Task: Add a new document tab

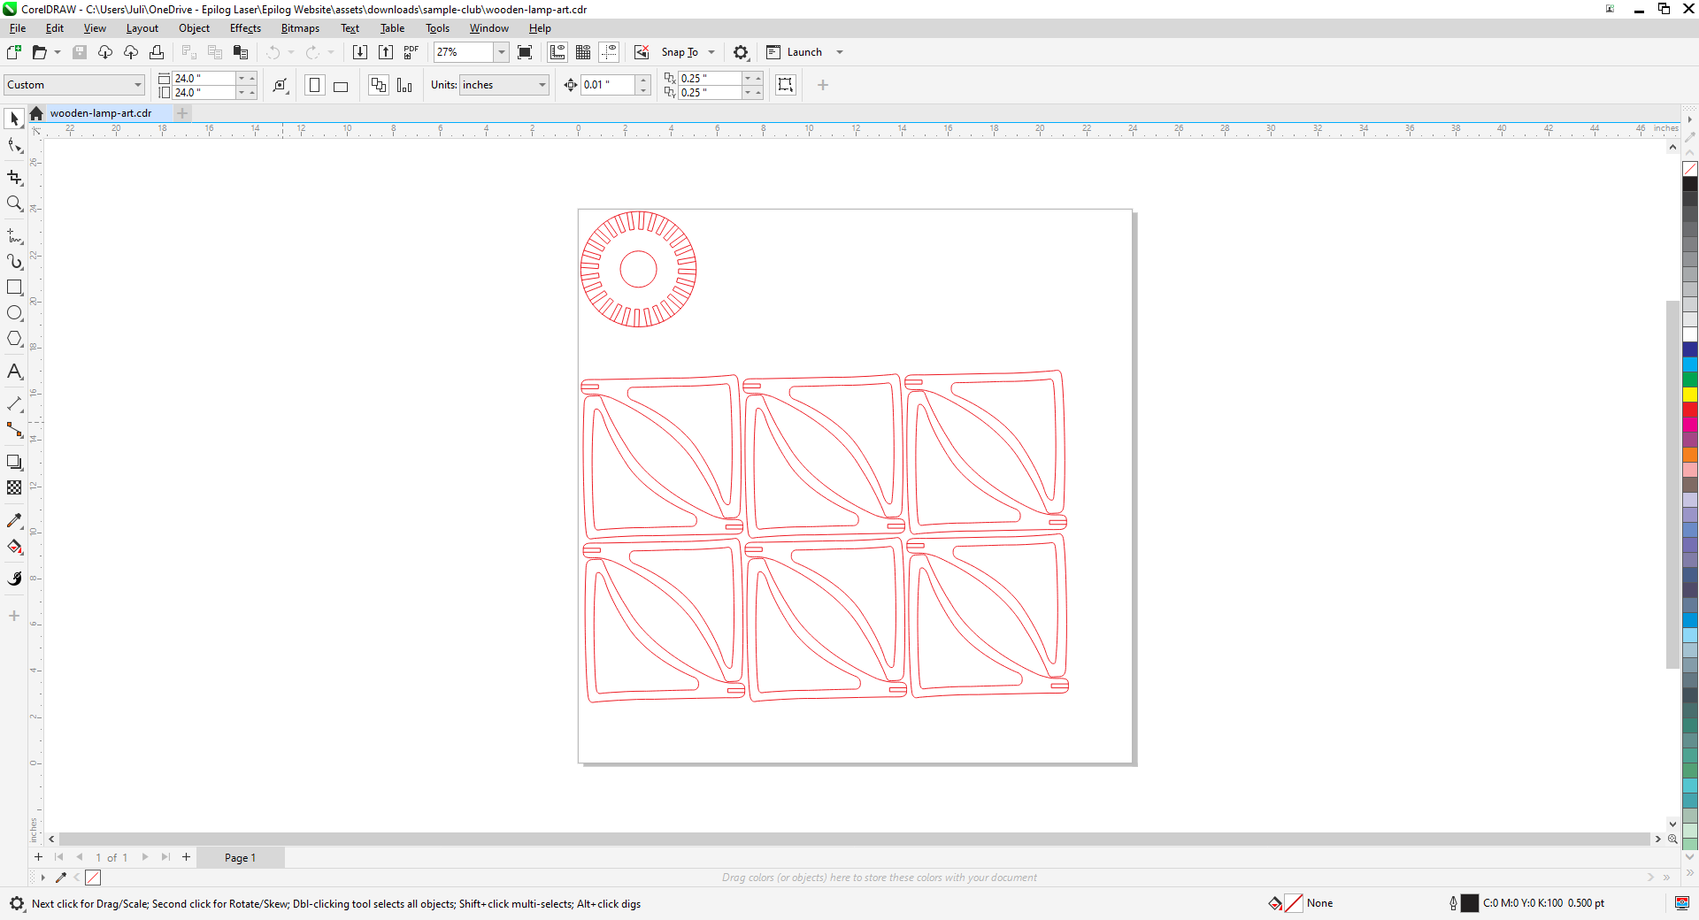Action: [182, 113]
